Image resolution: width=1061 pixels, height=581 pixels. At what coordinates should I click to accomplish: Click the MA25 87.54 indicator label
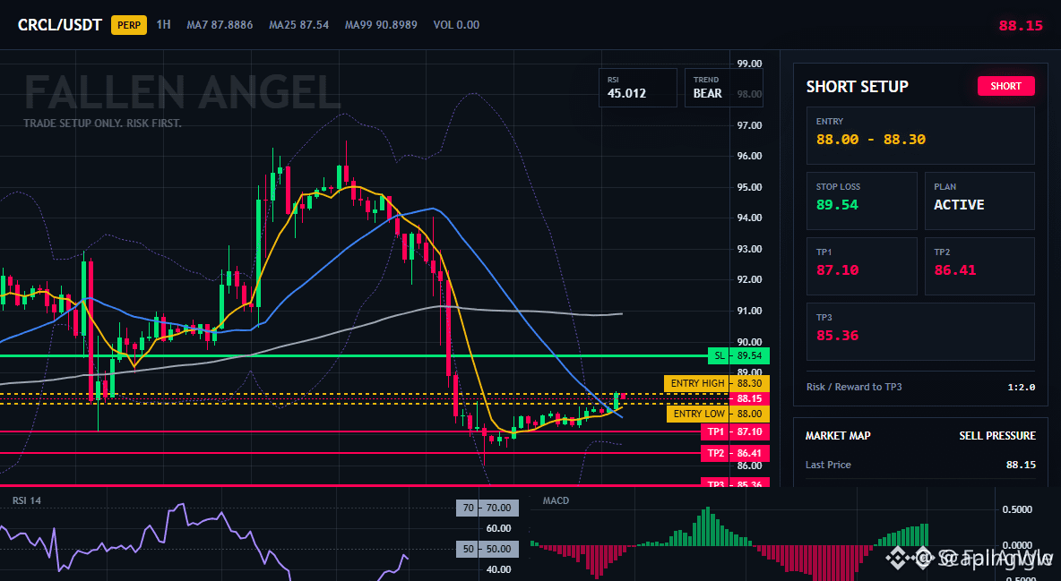299,24
